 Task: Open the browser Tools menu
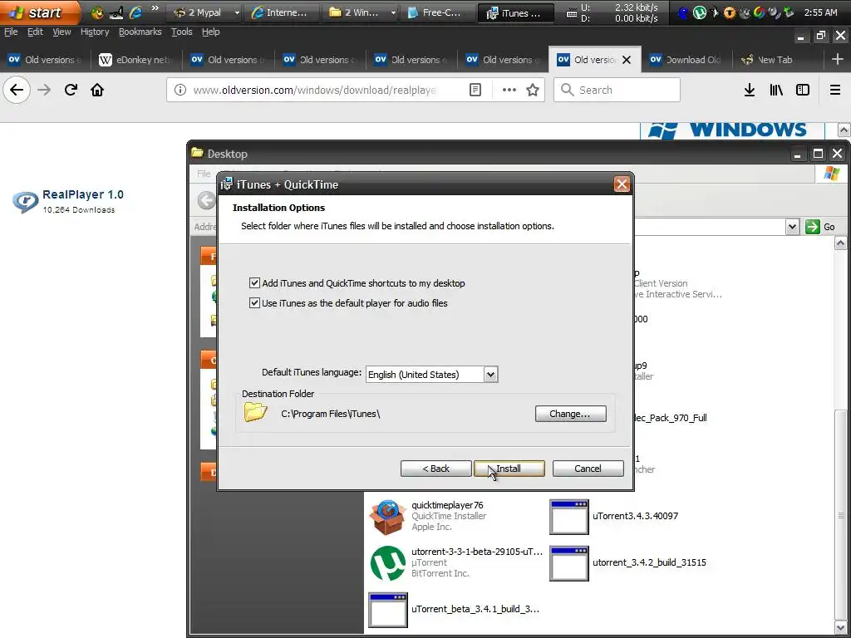[x=182, y=32]
